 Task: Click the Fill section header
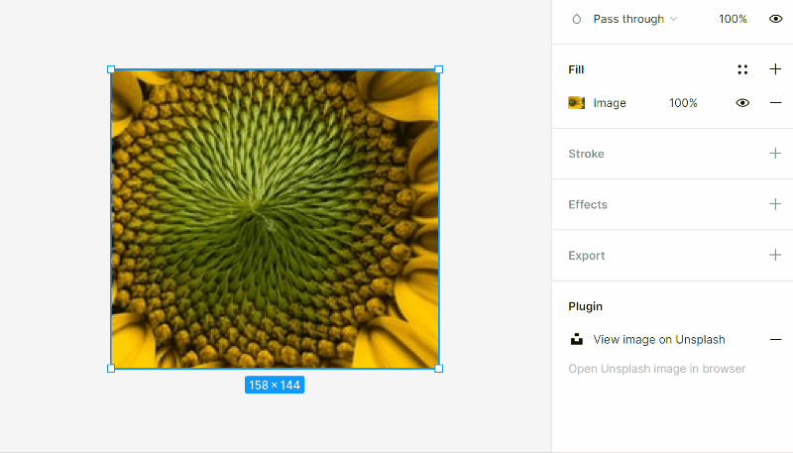click(x=576, y=69)
